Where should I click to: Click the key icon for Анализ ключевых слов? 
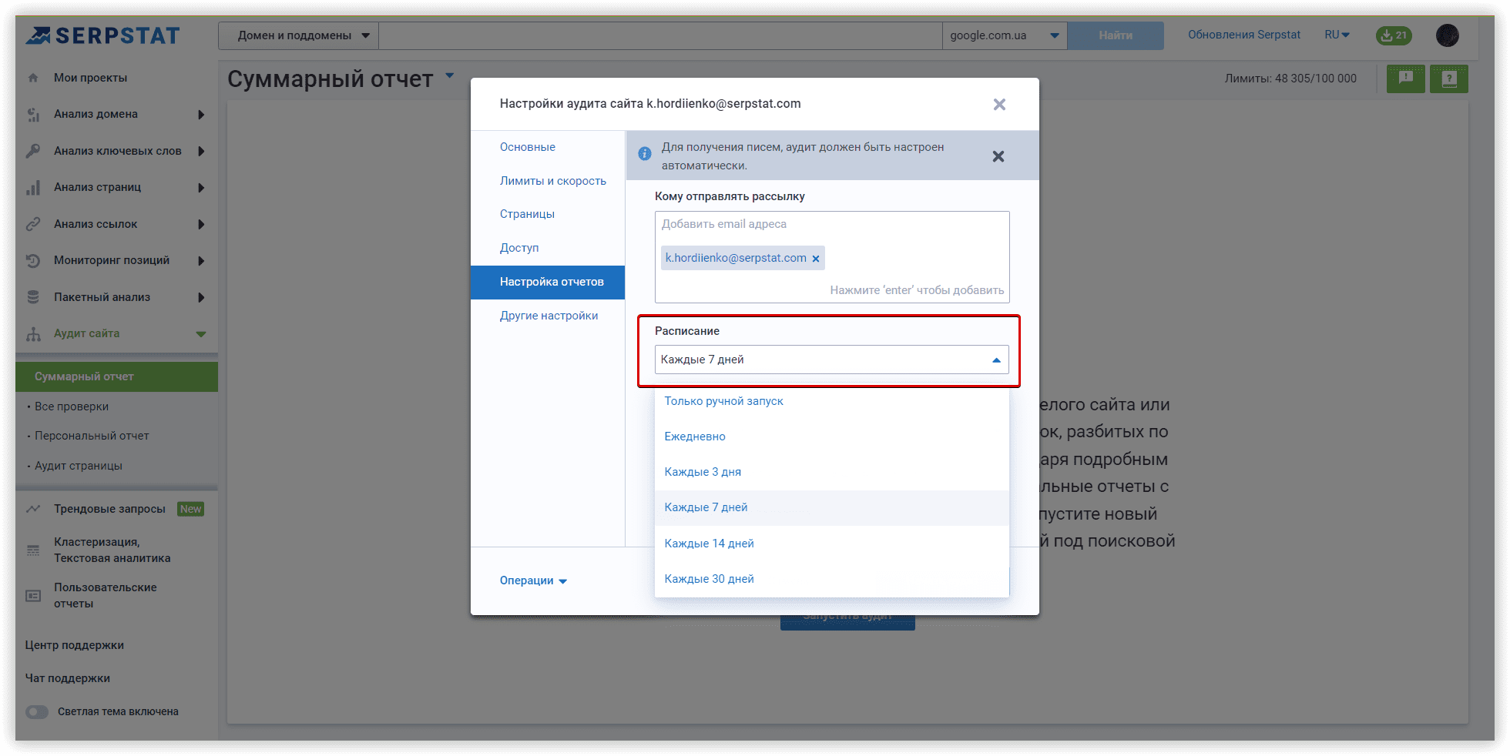click(x=33, y=151)
